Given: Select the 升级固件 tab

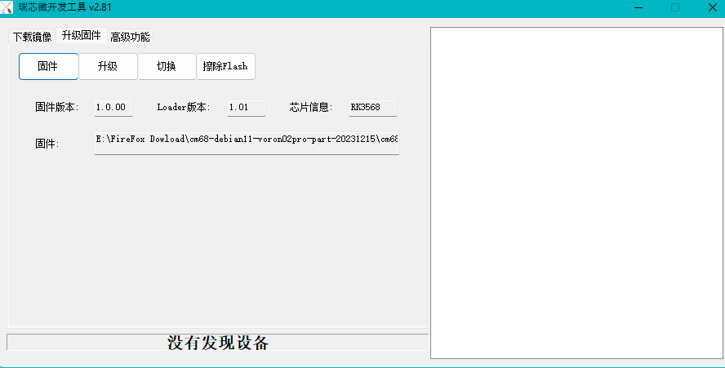Looking at the screenshot, I should point(82,35).
